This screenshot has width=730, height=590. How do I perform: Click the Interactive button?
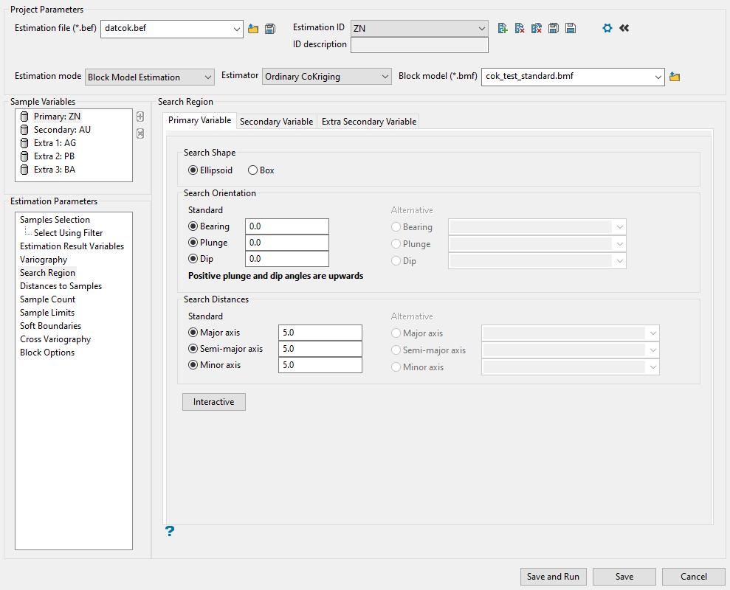(213, 402)
